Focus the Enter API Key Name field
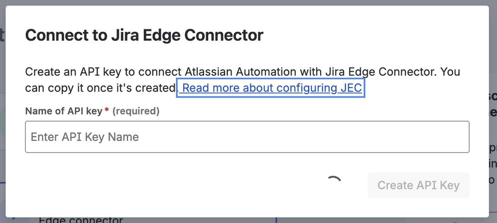 (x=247, y=137)
